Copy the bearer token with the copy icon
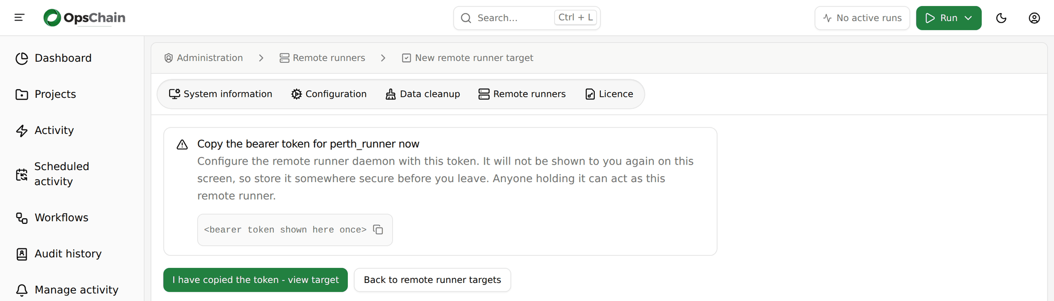Viewport: 1054px width, 301px height. point(378,230)
